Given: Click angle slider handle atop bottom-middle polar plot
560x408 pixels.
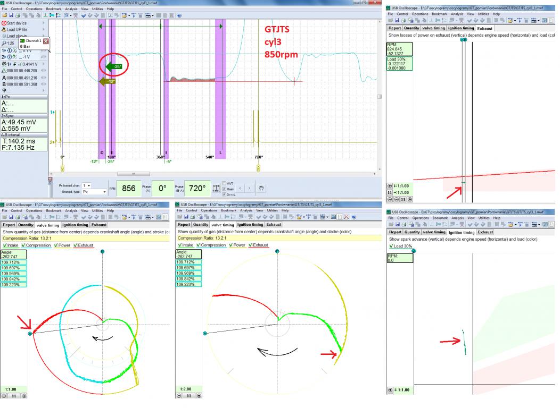Looking at the screenshot, I should point(277,251).
